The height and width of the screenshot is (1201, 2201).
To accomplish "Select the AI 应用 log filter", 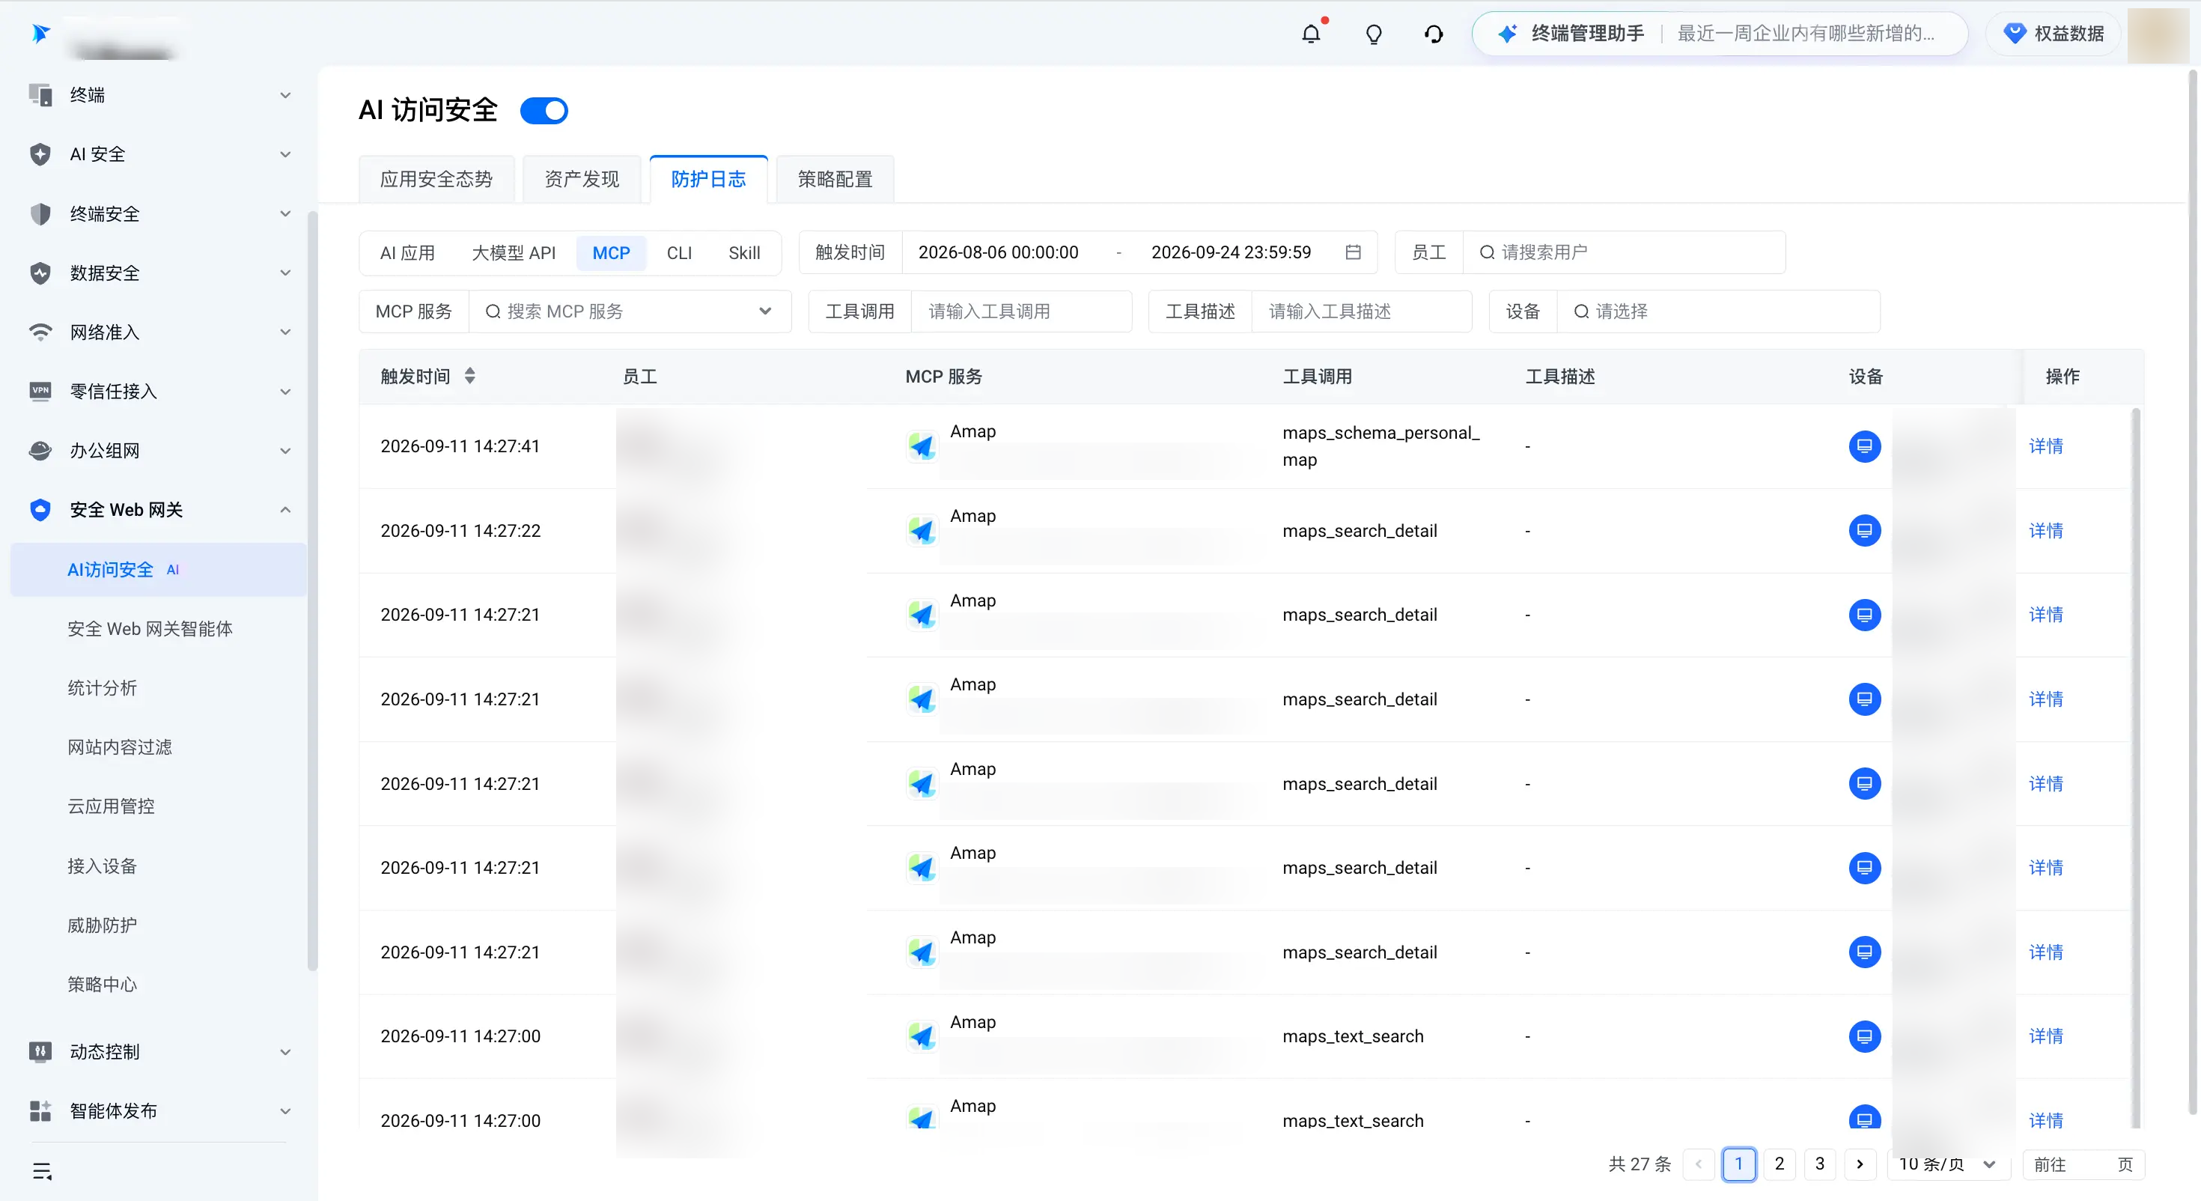I will pyautogui.click(x=407, y=253).
